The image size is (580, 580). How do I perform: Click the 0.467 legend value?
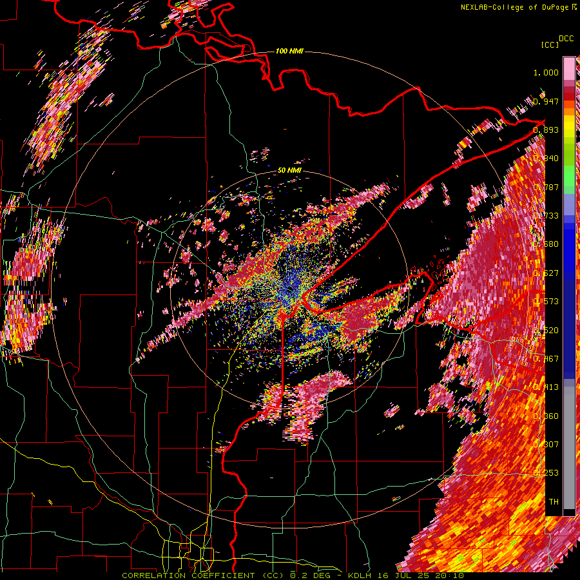546,359
